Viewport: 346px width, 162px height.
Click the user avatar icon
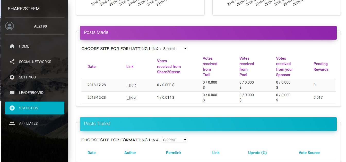click(x=10, y=26)
